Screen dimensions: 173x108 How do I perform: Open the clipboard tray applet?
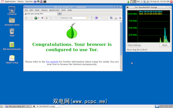(x=131, y=2)
